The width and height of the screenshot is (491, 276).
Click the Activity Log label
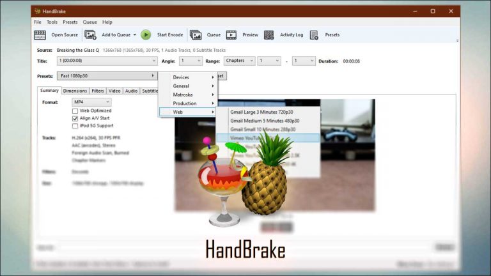click(292, 34)
